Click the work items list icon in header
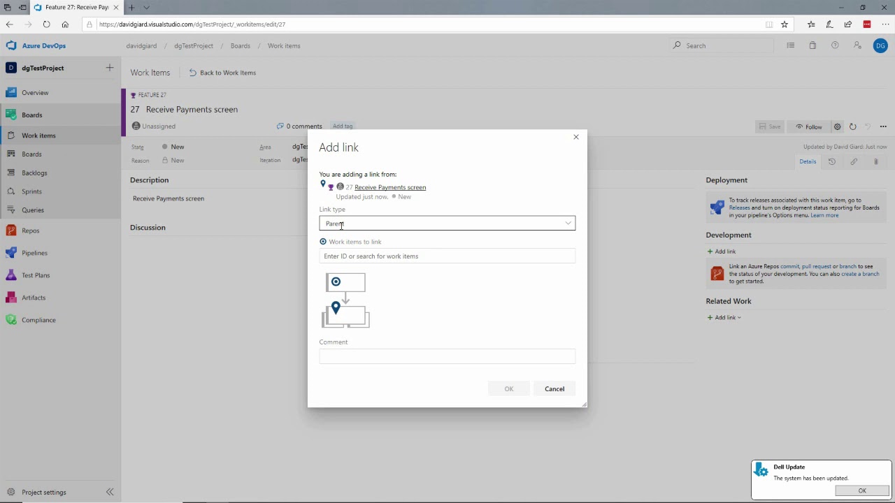The image size is (895, 503). click(791, 45)
